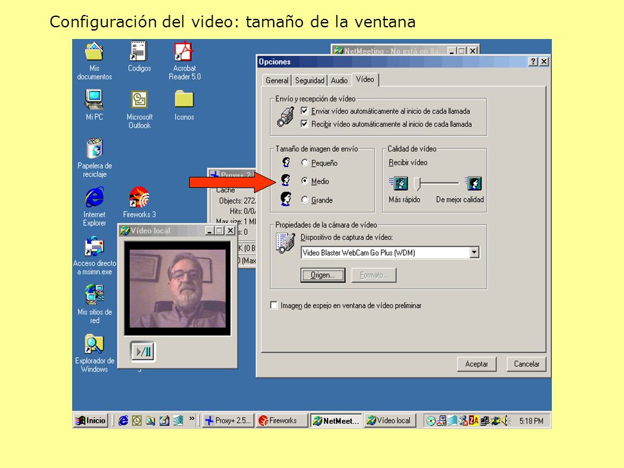Click the greyed-out Formato... button

[x=374, y=275]
